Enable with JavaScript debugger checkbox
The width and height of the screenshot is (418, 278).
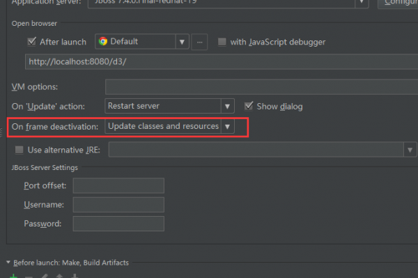click(222, 42)
